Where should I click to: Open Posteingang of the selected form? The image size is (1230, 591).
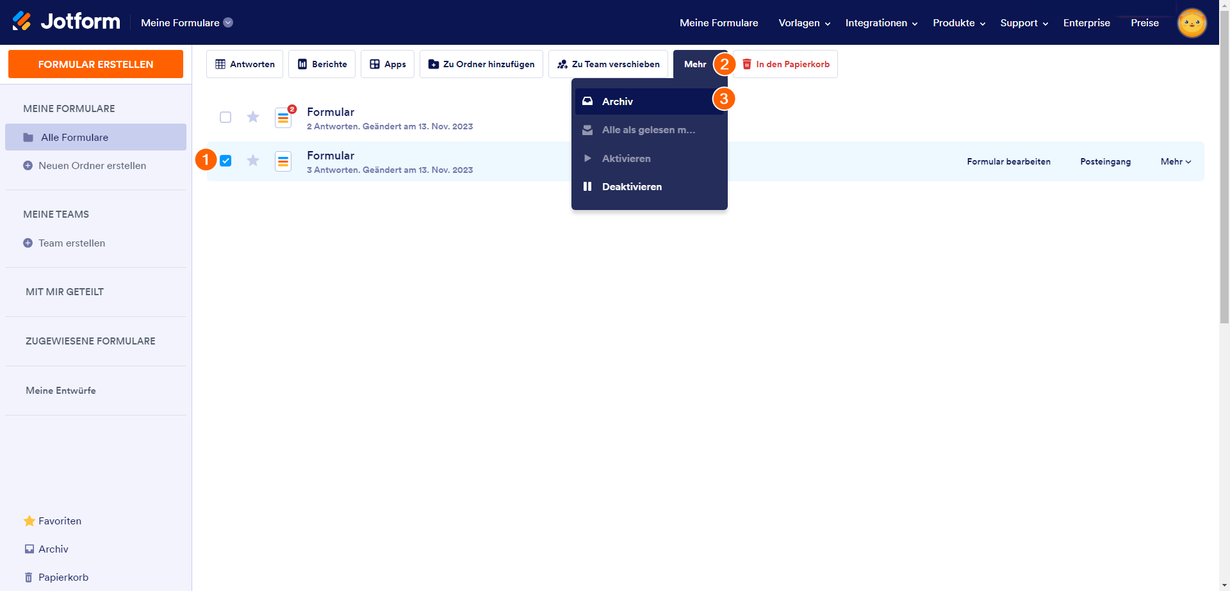click(x=1105, y=161)
